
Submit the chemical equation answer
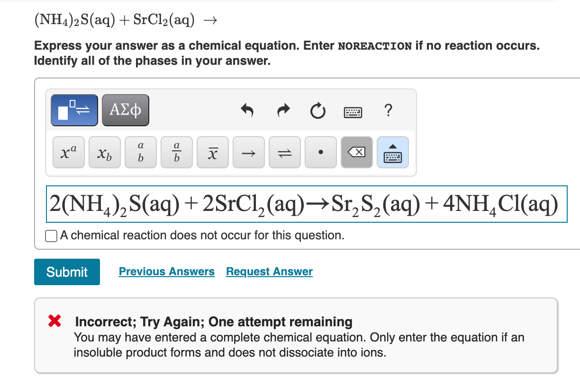pos(67,272)
